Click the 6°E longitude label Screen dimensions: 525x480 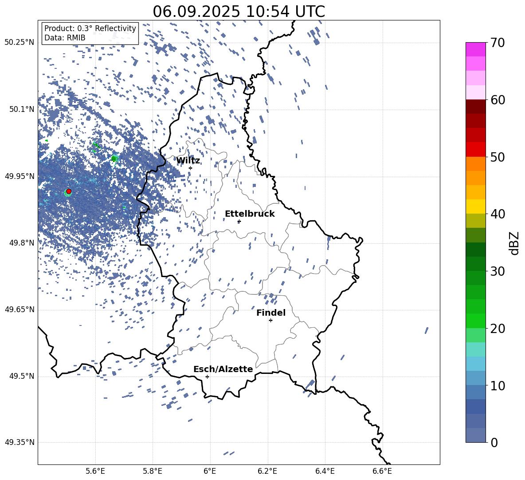point(210,471)
